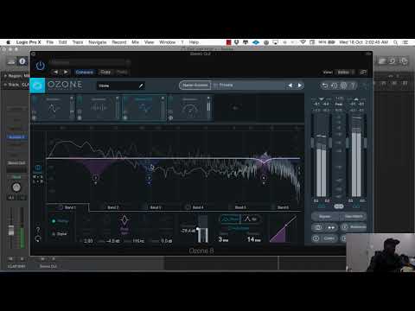Click the pencil edit icon beside preset name
The image size is (415, 311).
(x=141, y=86)
